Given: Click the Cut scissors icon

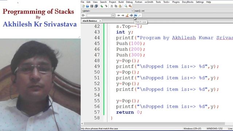Looking at the screenshot, I should click(x=112, y=6).
